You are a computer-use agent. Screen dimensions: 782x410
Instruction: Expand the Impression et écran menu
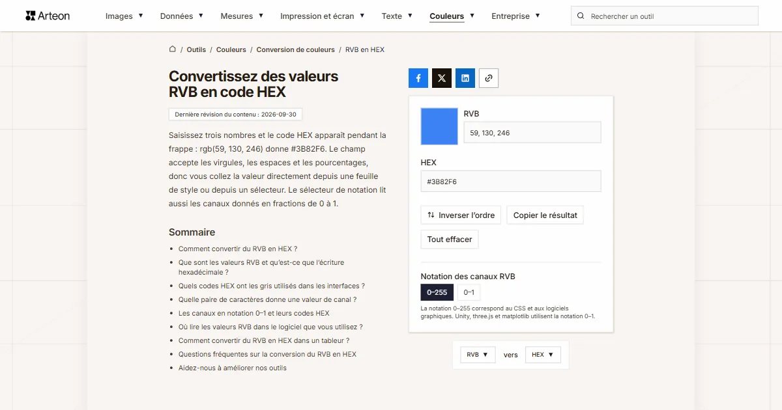pyautogui.click(x=323, y=16)
